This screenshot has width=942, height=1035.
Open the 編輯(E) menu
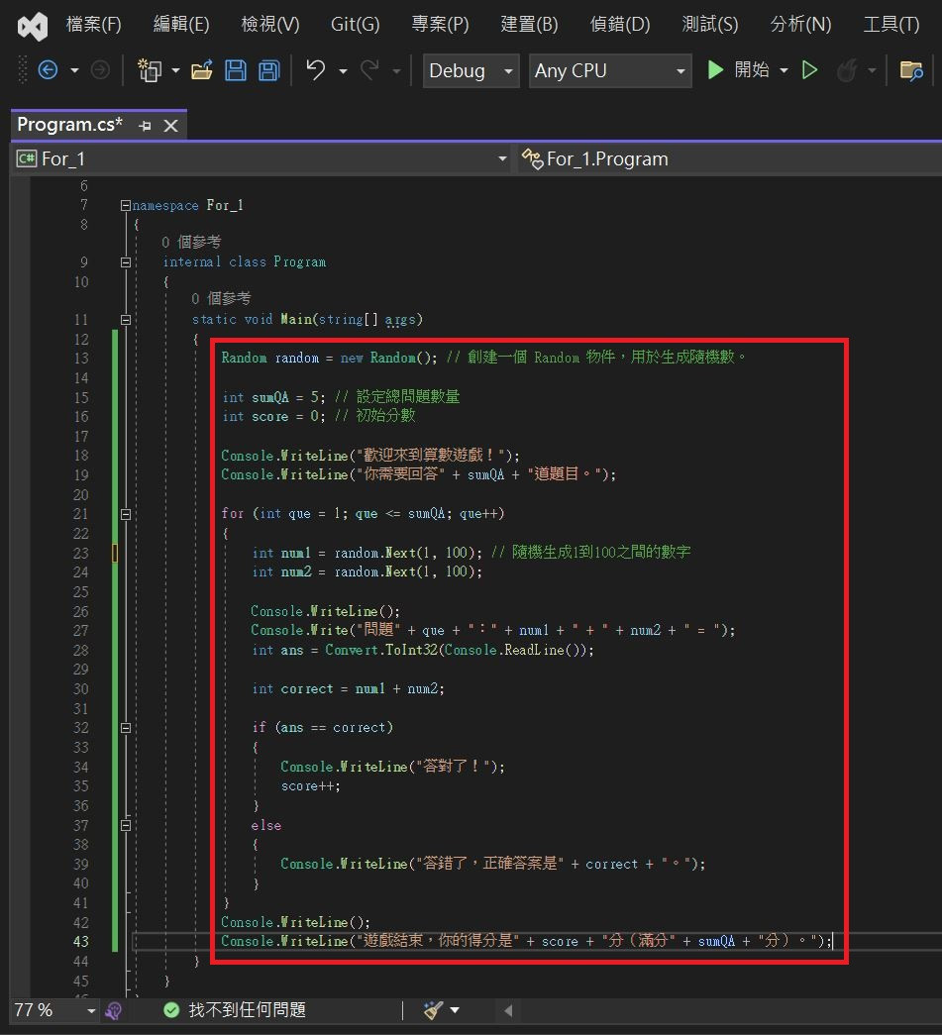click(181, 25)
